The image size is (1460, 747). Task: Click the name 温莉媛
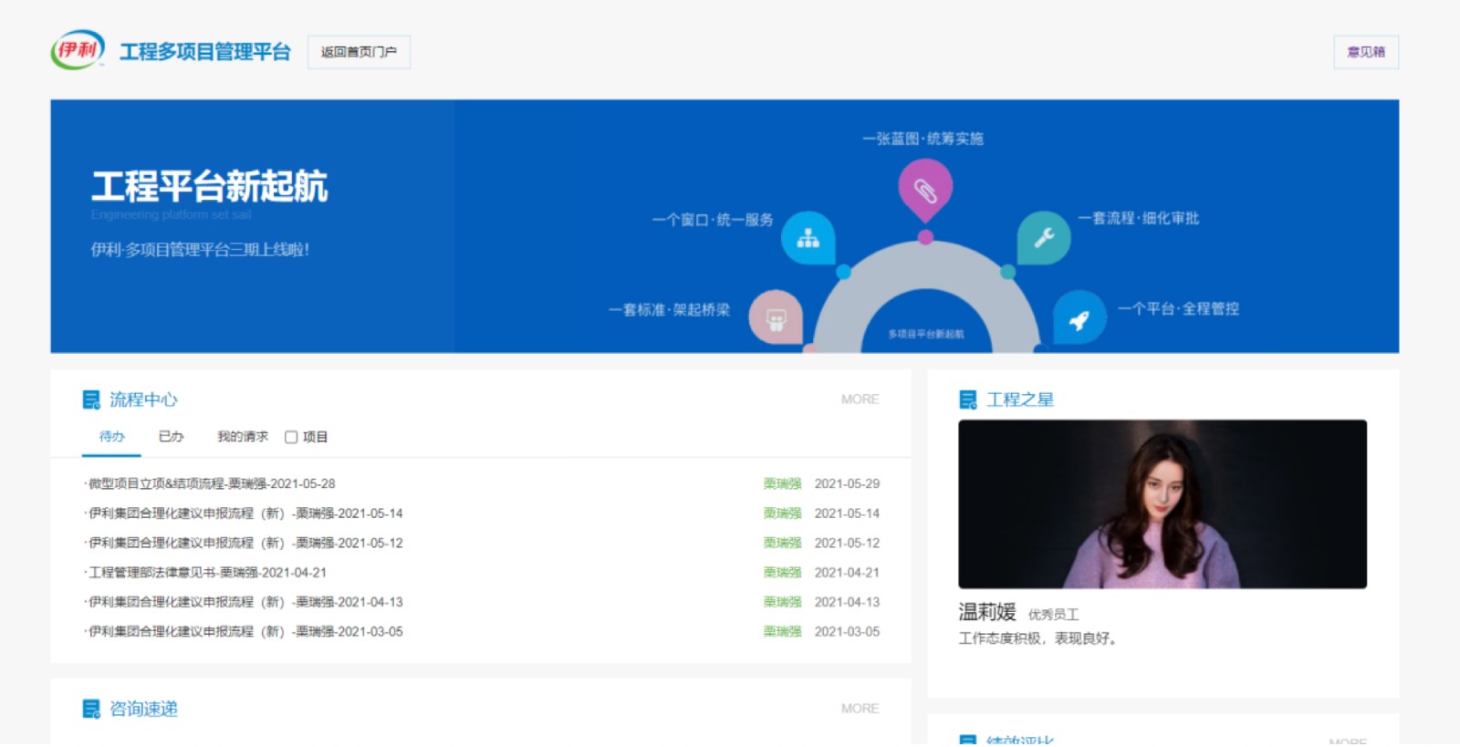tap(987, 612)
